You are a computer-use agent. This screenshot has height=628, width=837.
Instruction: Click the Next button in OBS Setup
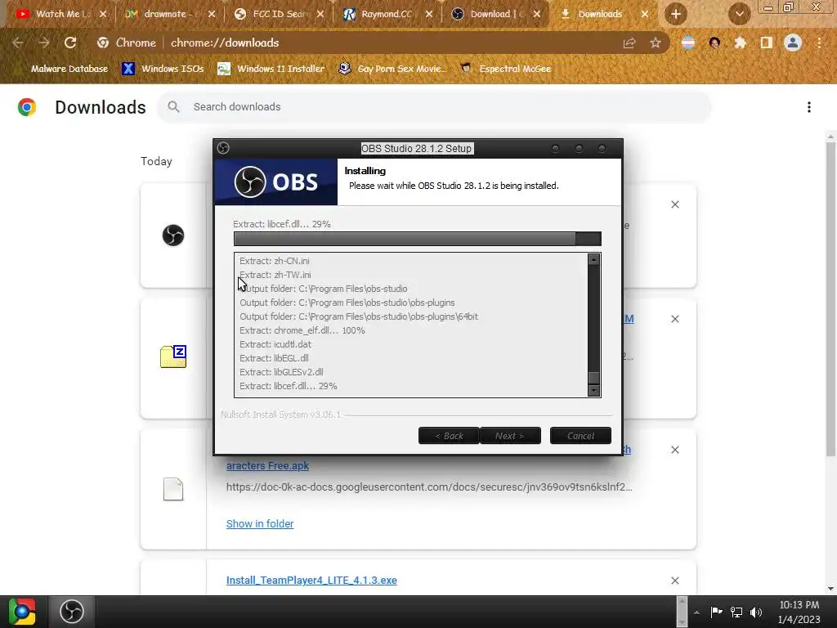(510, 436)
